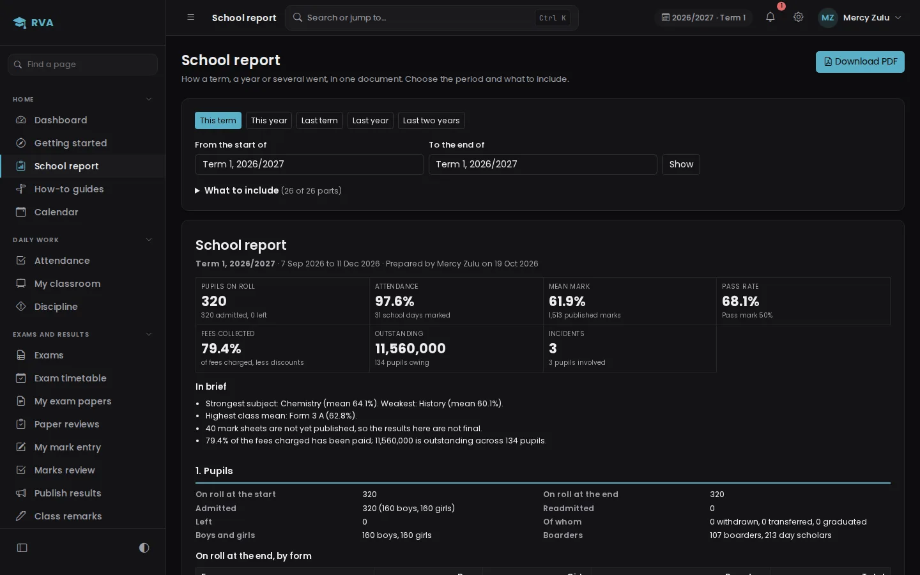Screen dimensions: 920x575
Task: Open the Calendar page
Action: [x=82, y=212]
